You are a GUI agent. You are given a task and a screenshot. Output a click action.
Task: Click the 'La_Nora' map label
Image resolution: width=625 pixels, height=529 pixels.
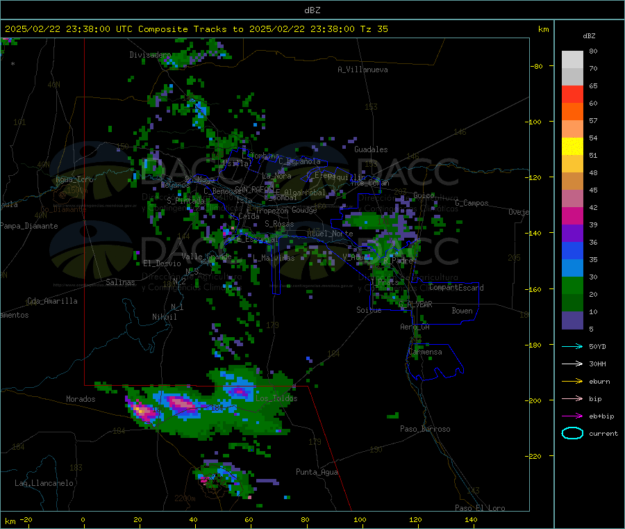point(276,176)
